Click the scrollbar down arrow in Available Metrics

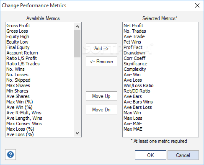point(77,133)
